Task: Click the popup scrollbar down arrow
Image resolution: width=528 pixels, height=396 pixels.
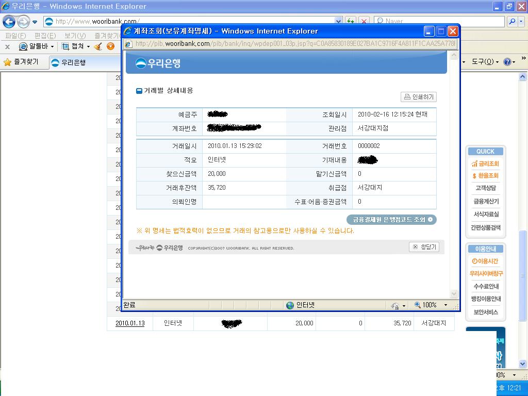Action: tap(454, 293)
